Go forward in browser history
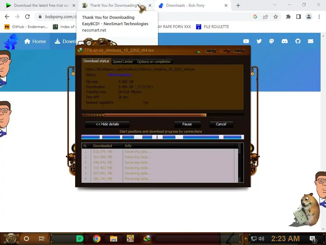Viewport: 326px width, 245px height. coord(17,17)
